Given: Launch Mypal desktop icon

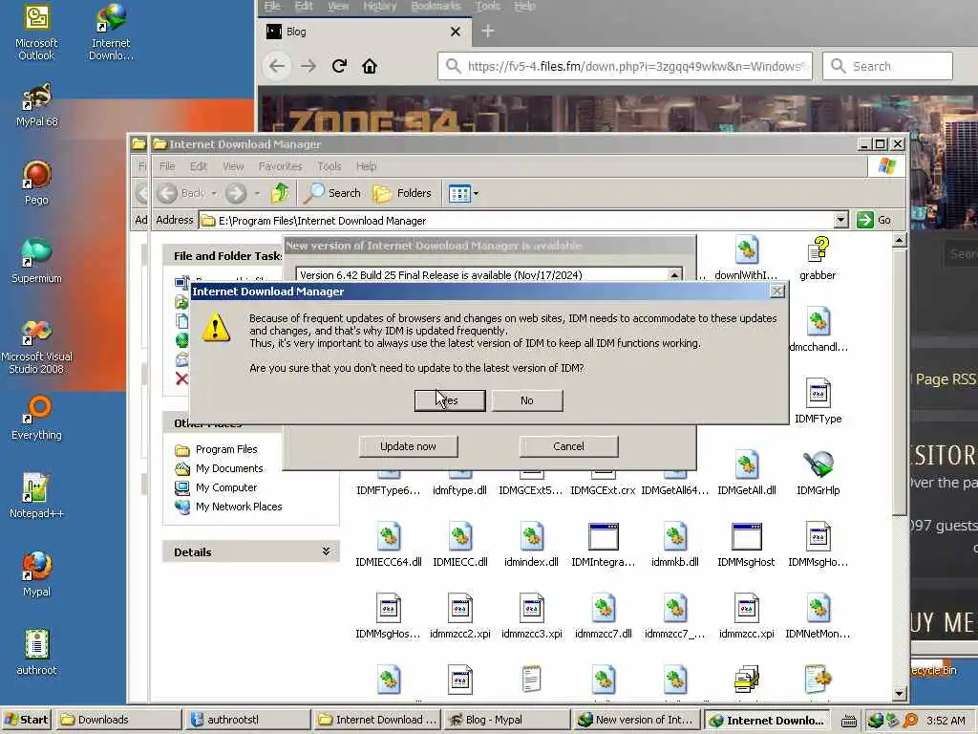Looking at the screenshot, I should point(37,574).
